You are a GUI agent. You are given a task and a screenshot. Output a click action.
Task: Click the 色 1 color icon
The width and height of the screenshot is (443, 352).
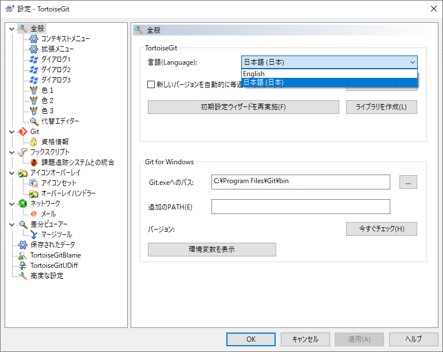(34, 90)
